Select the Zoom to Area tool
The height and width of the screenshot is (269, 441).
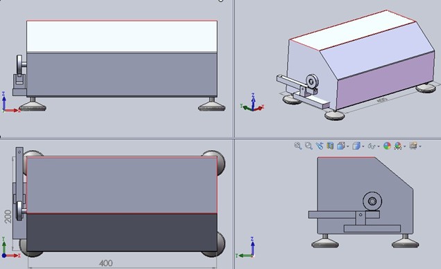coord(309,146)
